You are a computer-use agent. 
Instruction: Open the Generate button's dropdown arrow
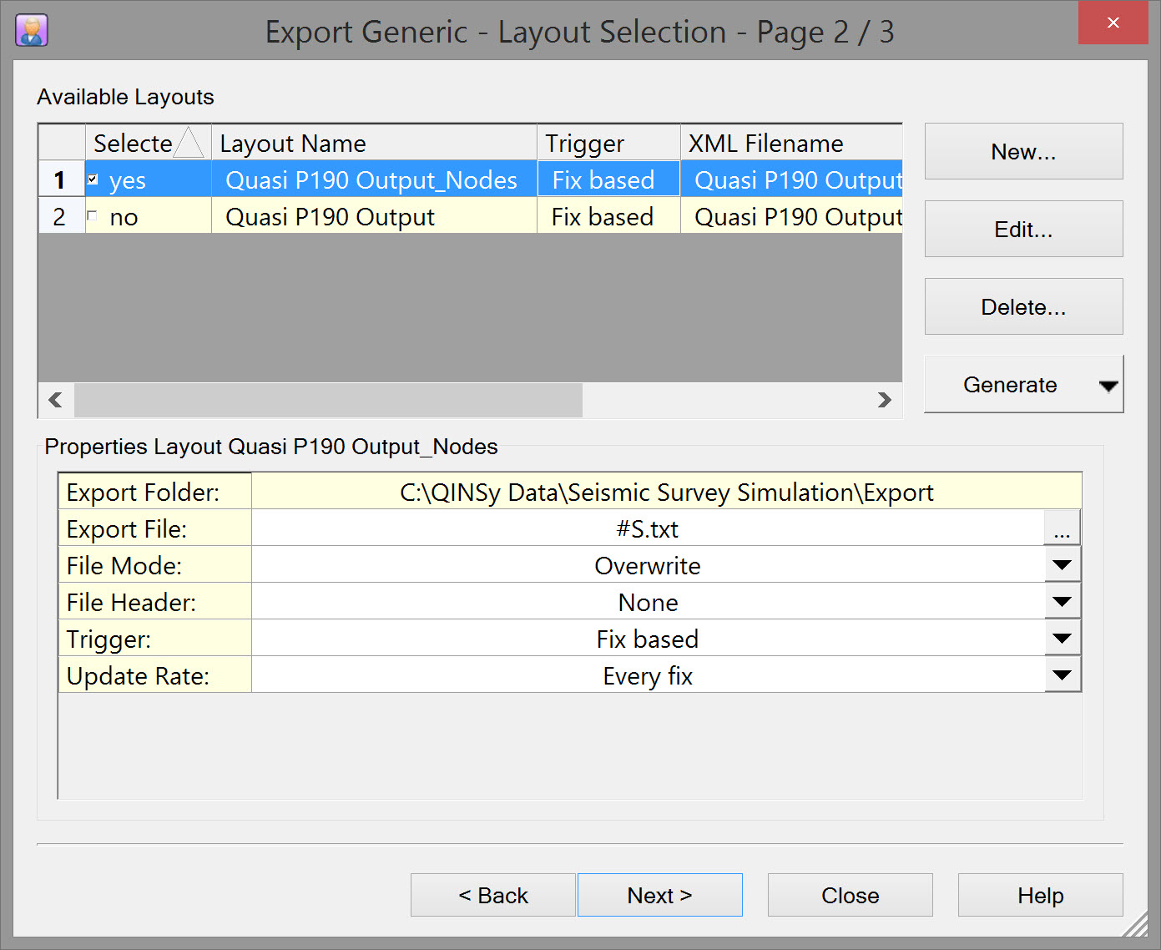(x=1108, y=385)
